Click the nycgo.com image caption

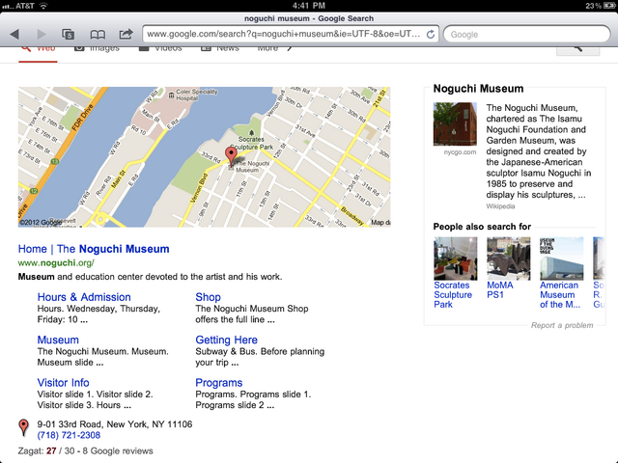point(460,152)
